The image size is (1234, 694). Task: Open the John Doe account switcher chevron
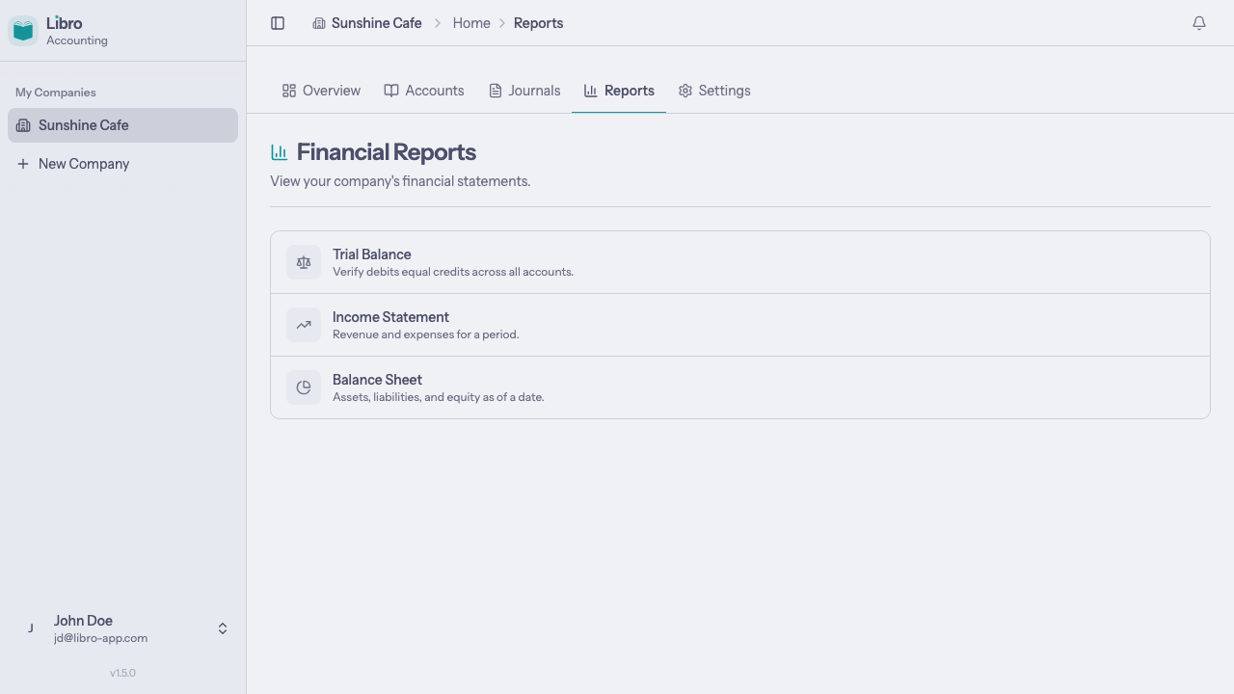(x=222, y=627)
